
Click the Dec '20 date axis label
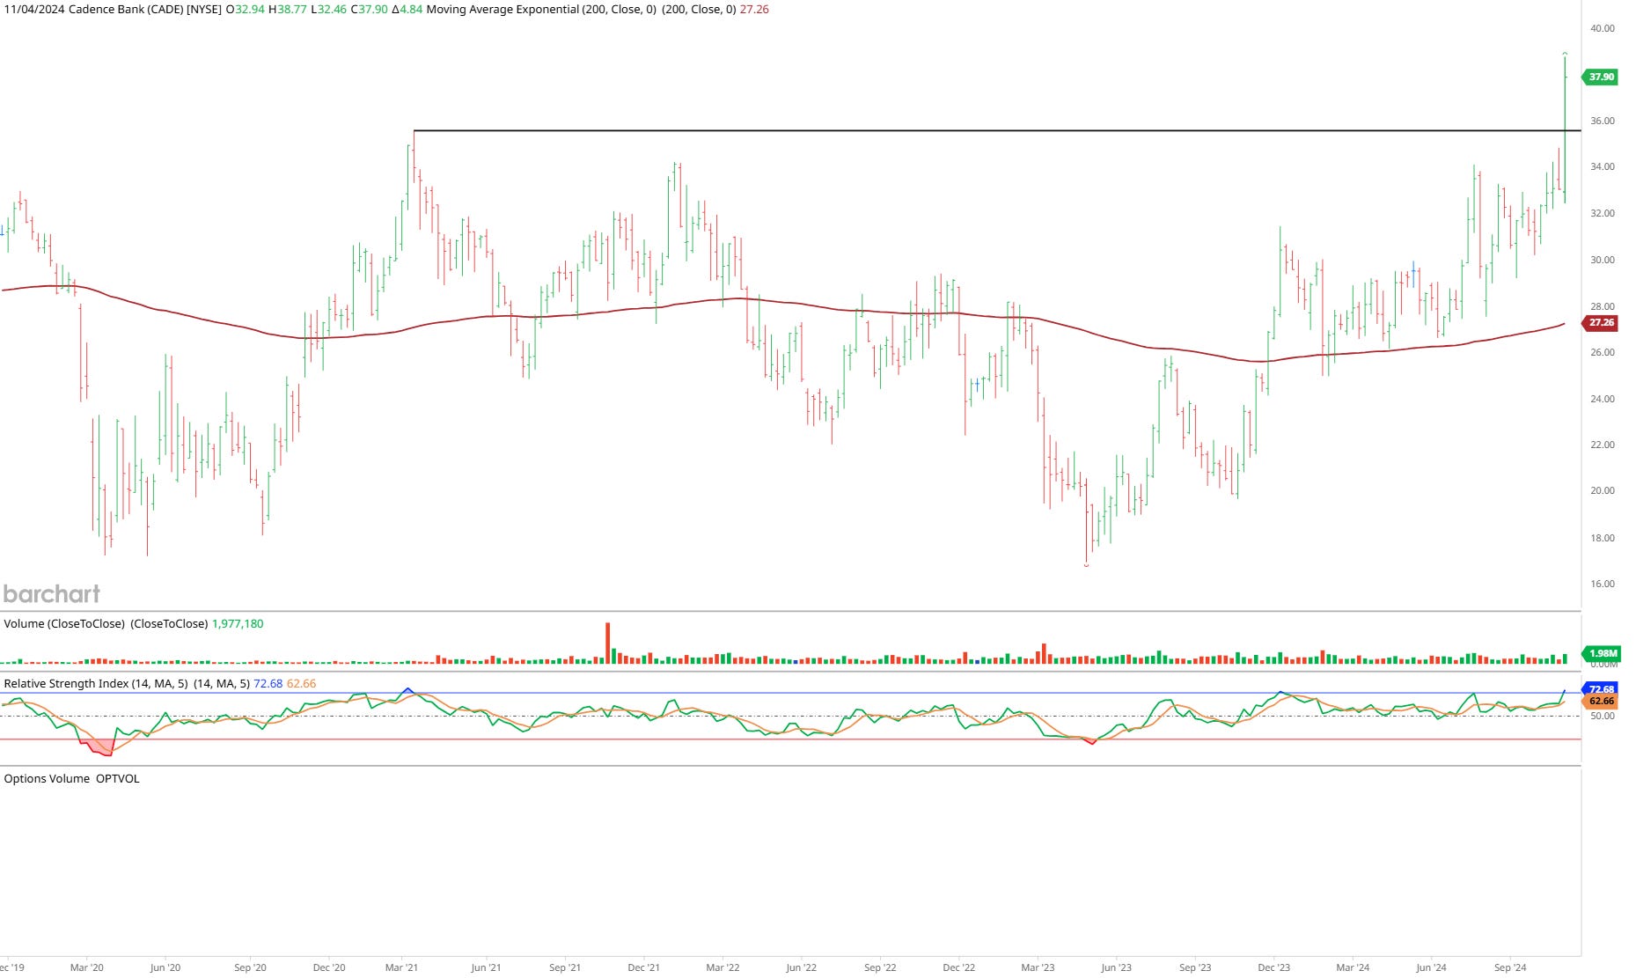[329, 967]
